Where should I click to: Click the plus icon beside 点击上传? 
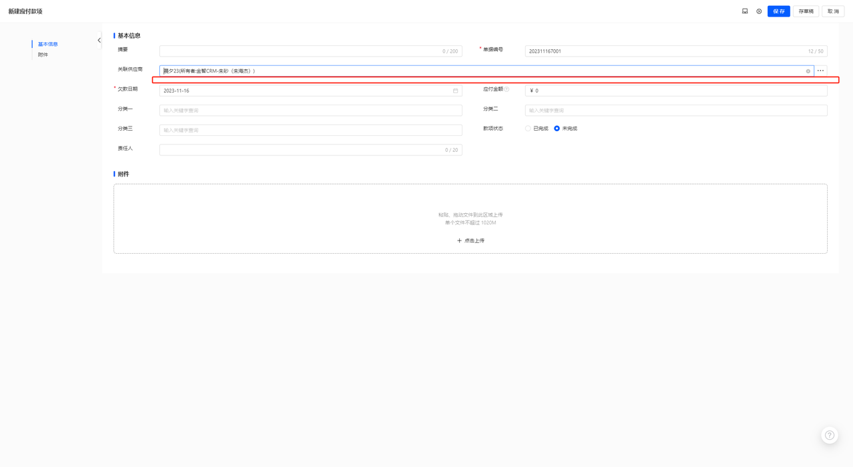coord(459,240)
